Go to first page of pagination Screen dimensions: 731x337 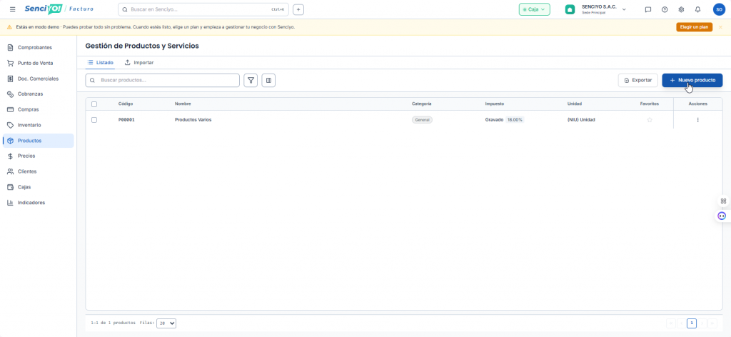tap(671, 323)
